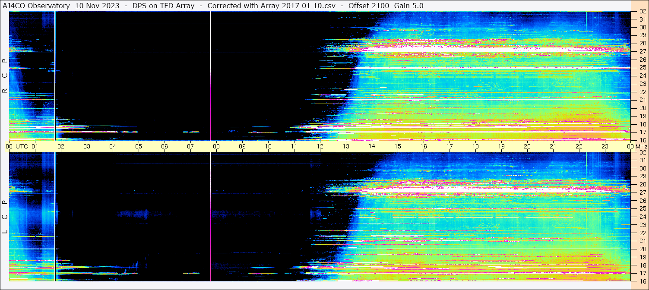Viewport: 649px width, 290px height.
Task: Click the 'UTC' label on the time axis
Action: coord(22,146)
